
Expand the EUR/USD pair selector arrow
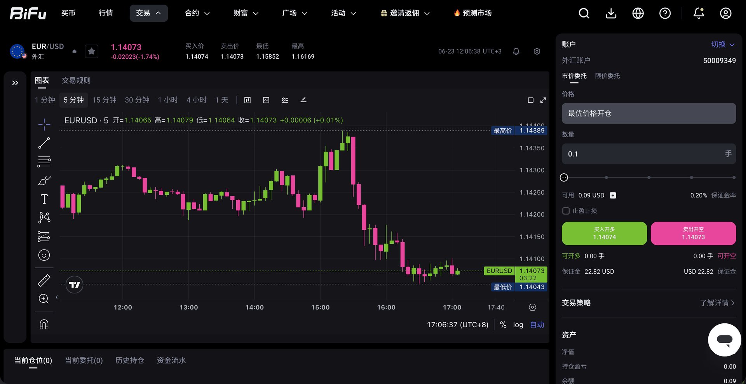click(74, 51)
